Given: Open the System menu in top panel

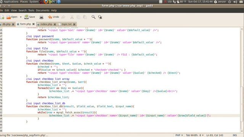Looking at the screenshot, I should 34,2.
